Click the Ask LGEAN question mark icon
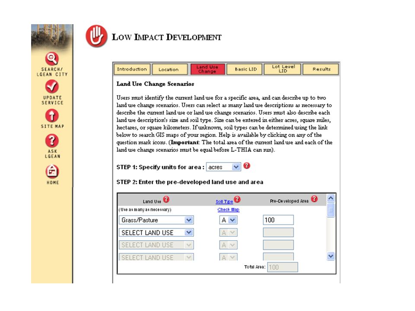The width and height of the screenshot is (415, 311). [52, 141]
